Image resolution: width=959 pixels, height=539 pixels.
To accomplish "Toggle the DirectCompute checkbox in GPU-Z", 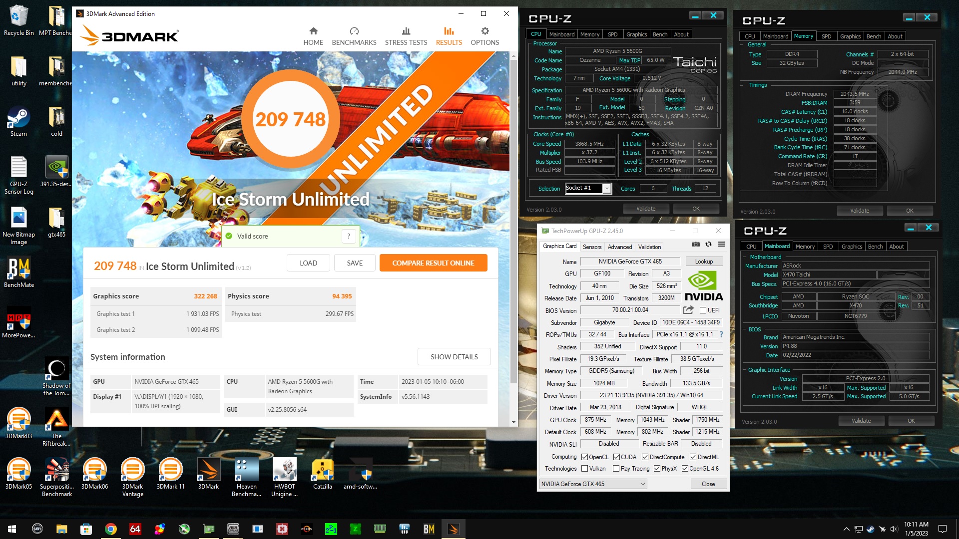I will tap(645, 457).
